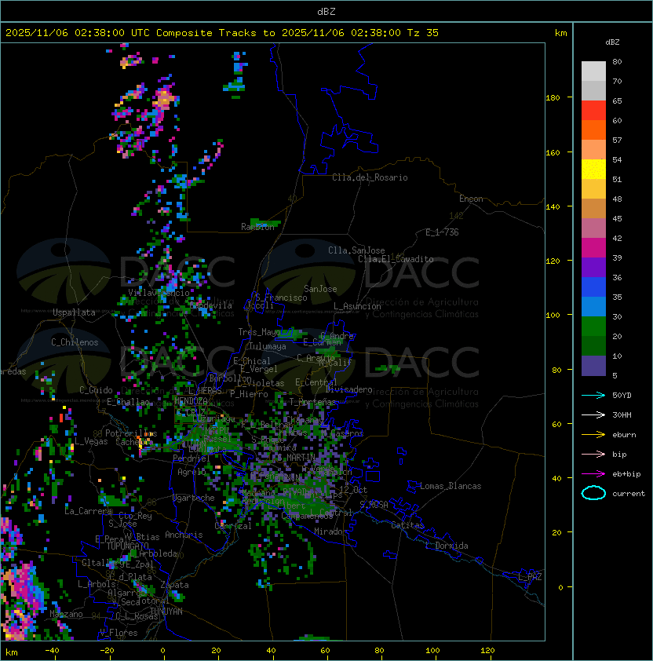This screenshot has width=653, height=661.
Task: Click the dBZ title at the top
Action: pos(326,11)
